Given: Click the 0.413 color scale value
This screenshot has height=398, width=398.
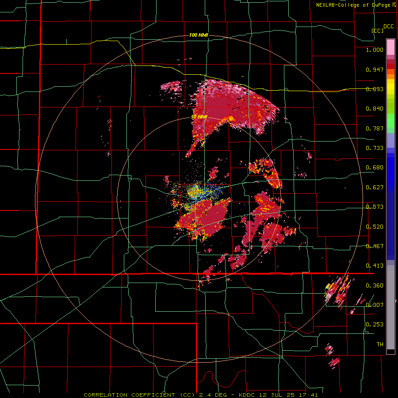Looking at the screenshot, I should (x=375, y=266).
